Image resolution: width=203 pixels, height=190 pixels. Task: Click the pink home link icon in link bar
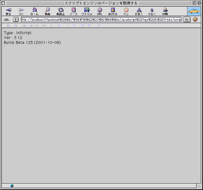[8, 25]
